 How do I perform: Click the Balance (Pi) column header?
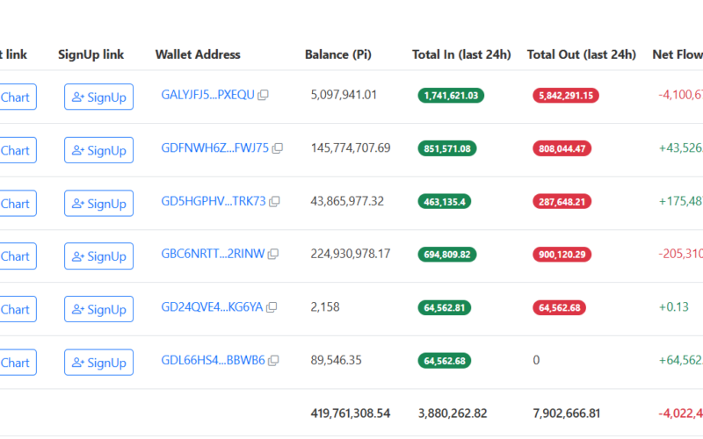[337, 54]
